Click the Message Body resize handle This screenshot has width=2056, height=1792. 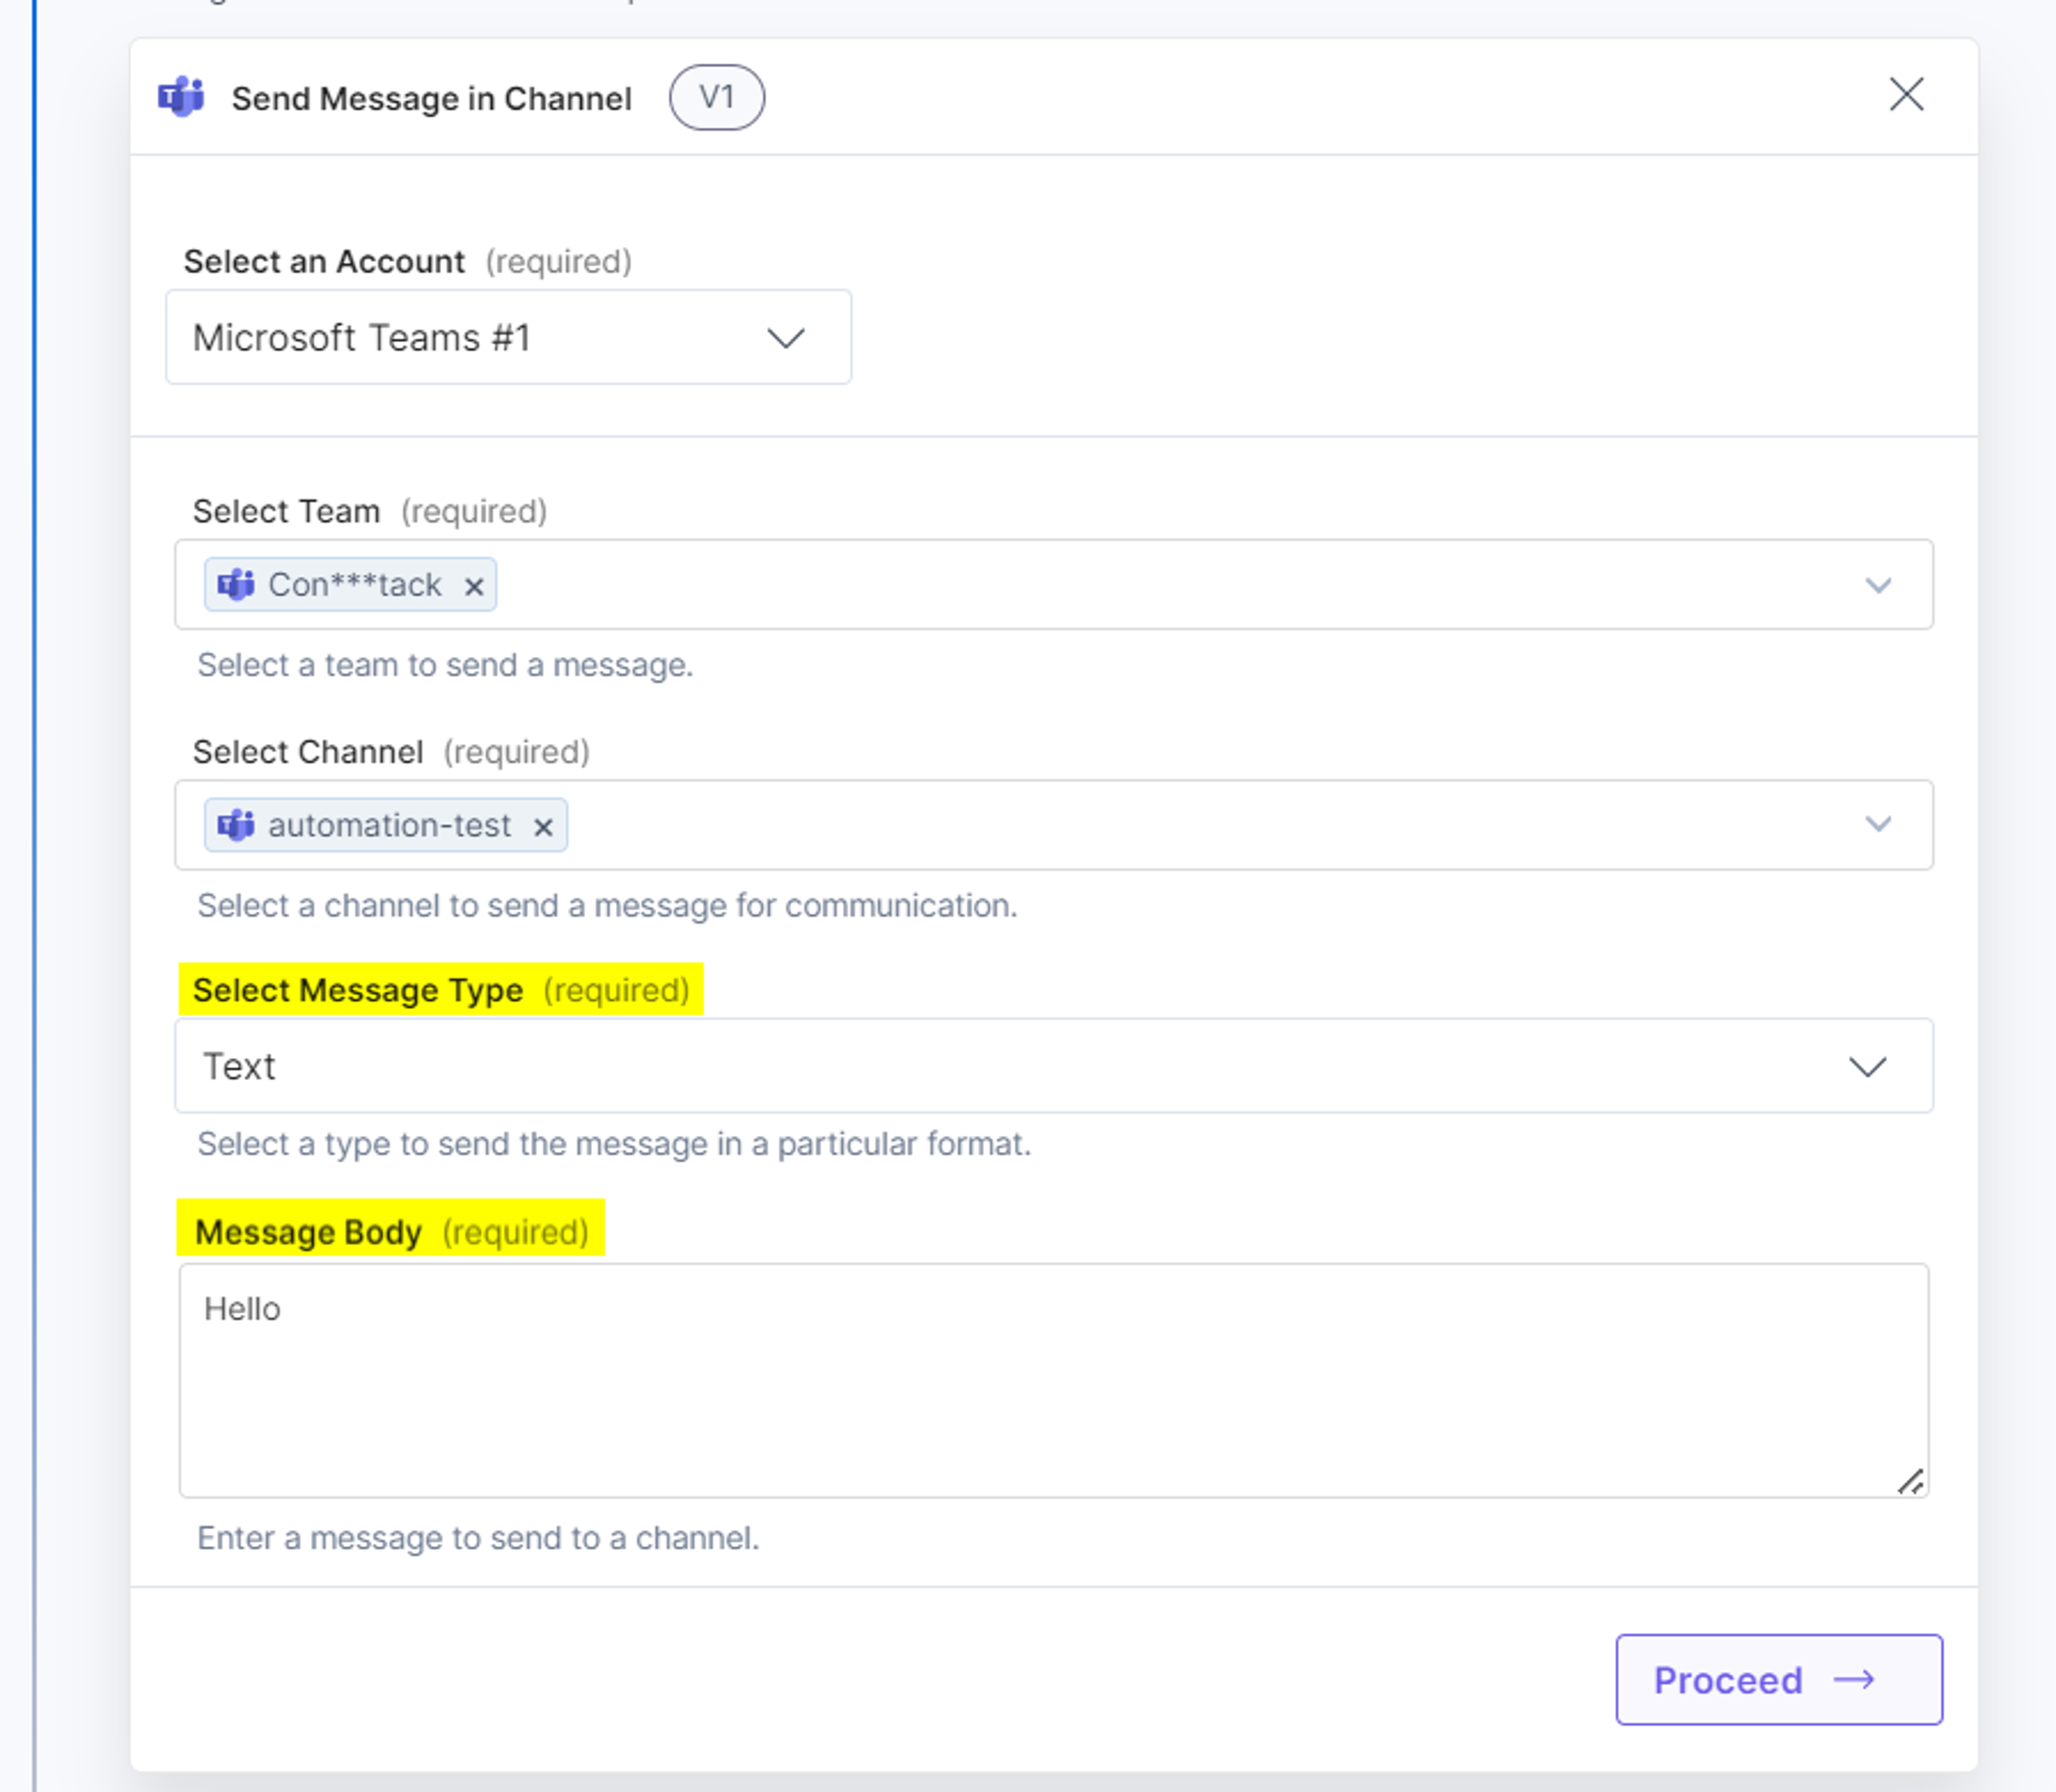coord(1910,1481)
